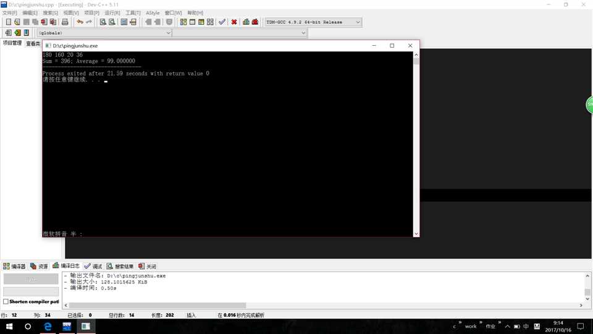Click the Find magnifier toolbar icon
This screenshot has width=593, height=334.
coord(103,22)
